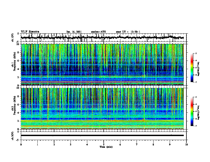Click the ch.2 color bar log(PSD) label
Screen dimensions: 210x162
[x=199, y=112]
